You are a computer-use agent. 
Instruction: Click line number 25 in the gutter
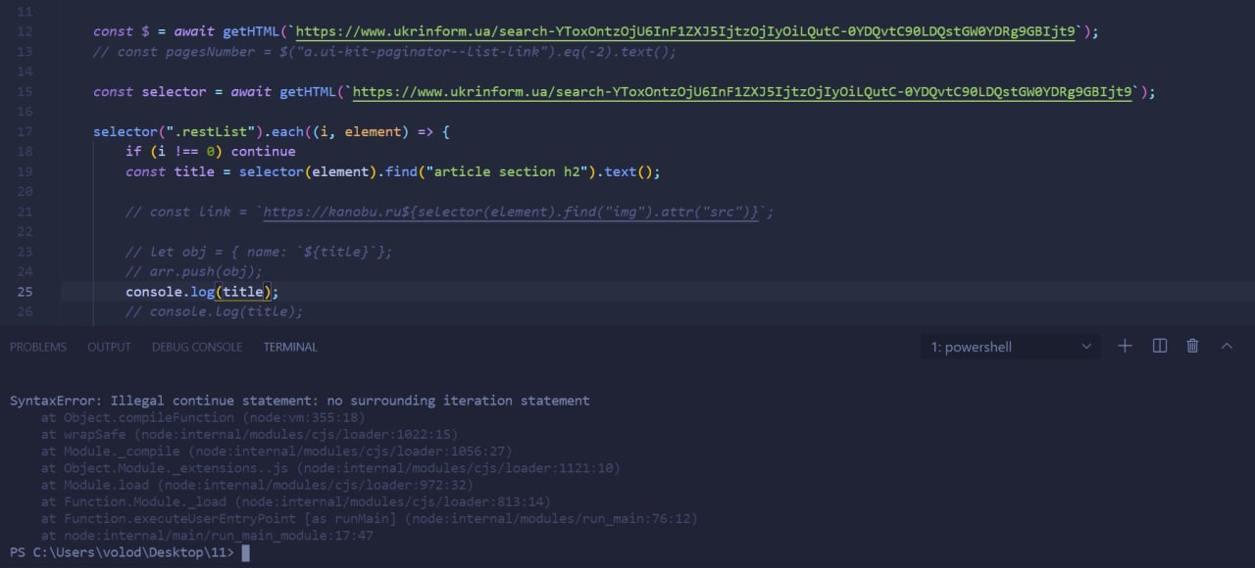[x=25, y=292]
